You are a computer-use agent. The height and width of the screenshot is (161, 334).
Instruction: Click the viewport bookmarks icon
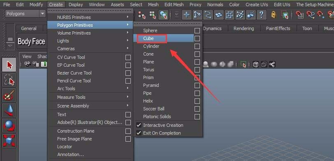44,64
